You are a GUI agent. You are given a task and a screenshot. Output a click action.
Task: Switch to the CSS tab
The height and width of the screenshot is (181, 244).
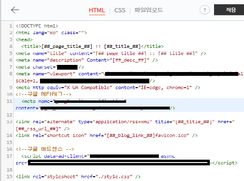[x=120, y=10]
